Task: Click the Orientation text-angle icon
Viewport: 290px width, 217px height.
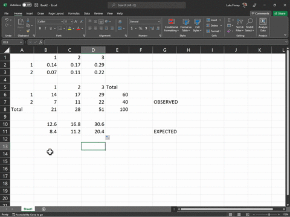Action: pyautogui.click(x=107, y=22)
